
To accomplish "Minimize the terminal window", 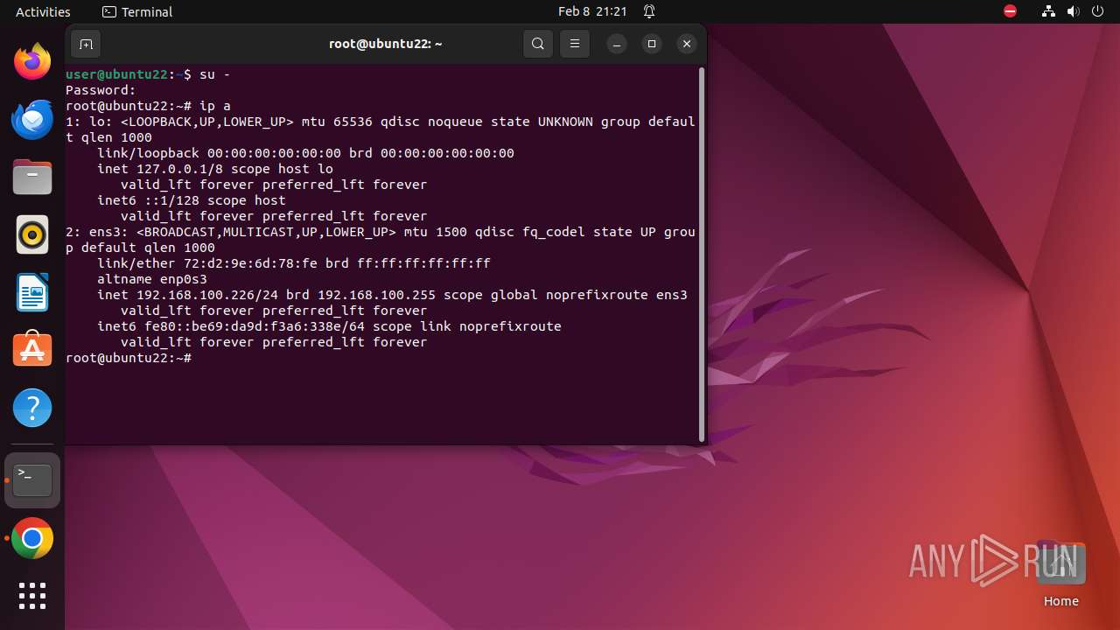I will coord(617,44).
